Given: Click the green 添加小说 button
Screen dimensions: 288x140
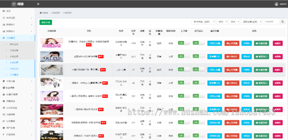Looking at the screenshot, I should [46, 22].
